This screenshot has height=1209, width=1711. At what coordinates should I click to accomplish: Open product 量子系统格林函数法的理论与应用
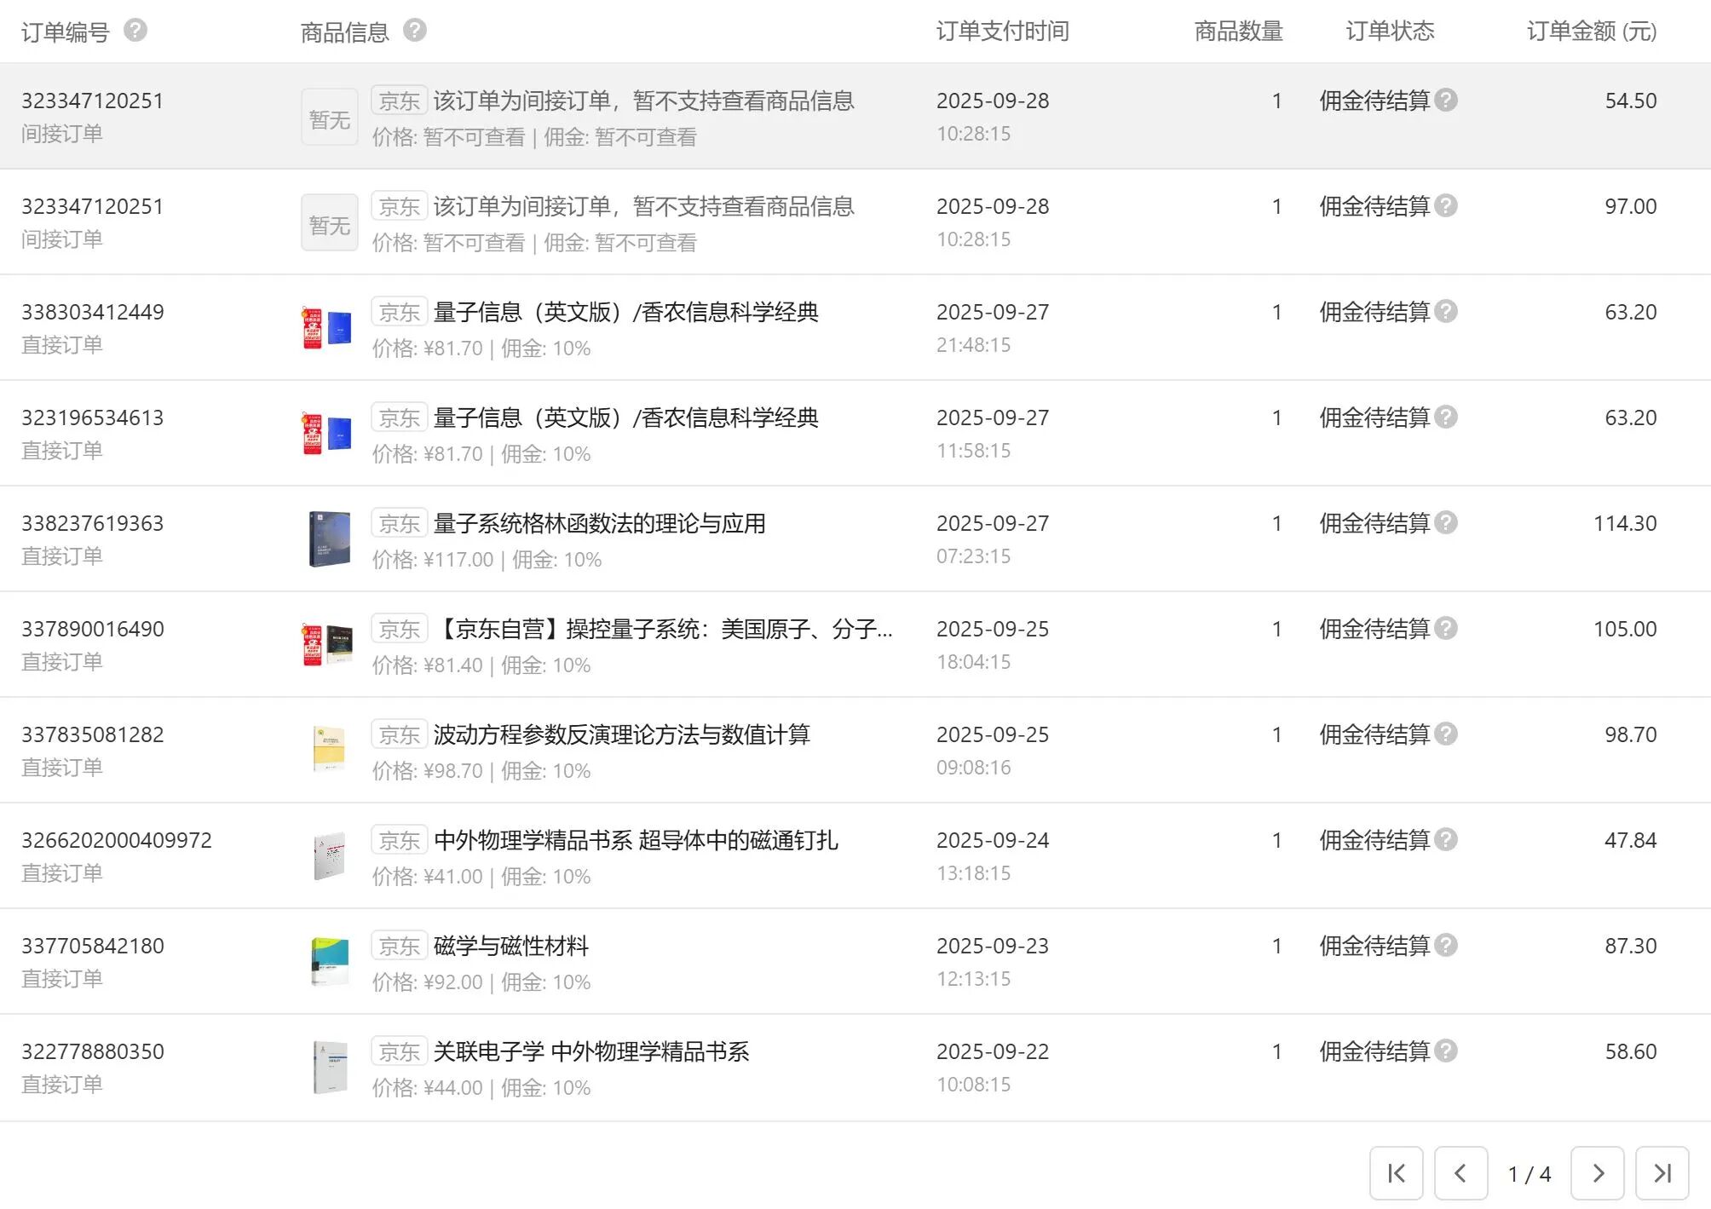(x=599, y=523)
